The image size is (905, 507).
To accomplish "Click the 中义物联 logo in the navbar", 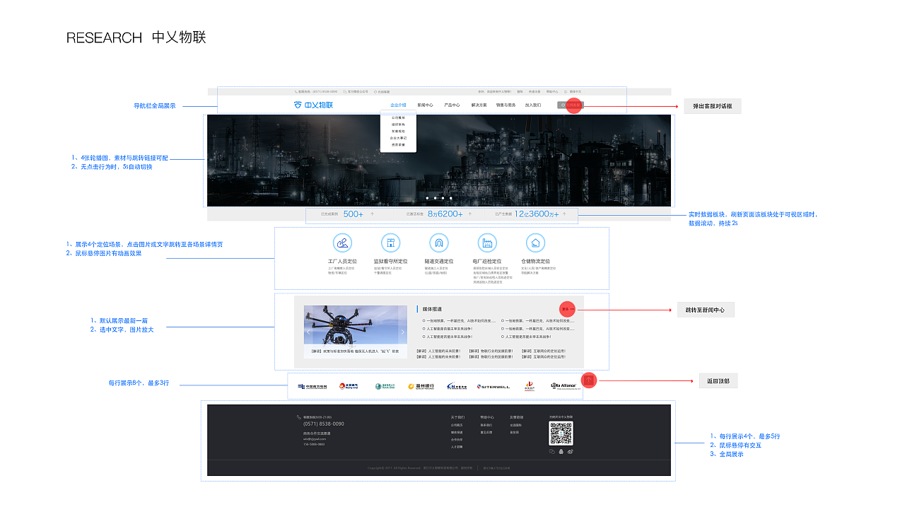I will 313,105.
